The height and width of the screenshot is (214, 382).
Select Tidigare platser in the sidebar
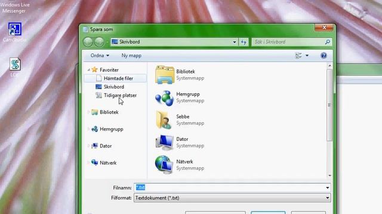pos(120,95)
